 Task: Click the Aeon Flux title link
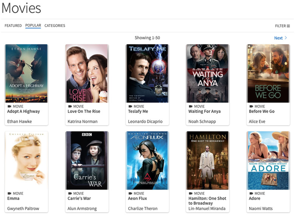(x=138, y=199)
